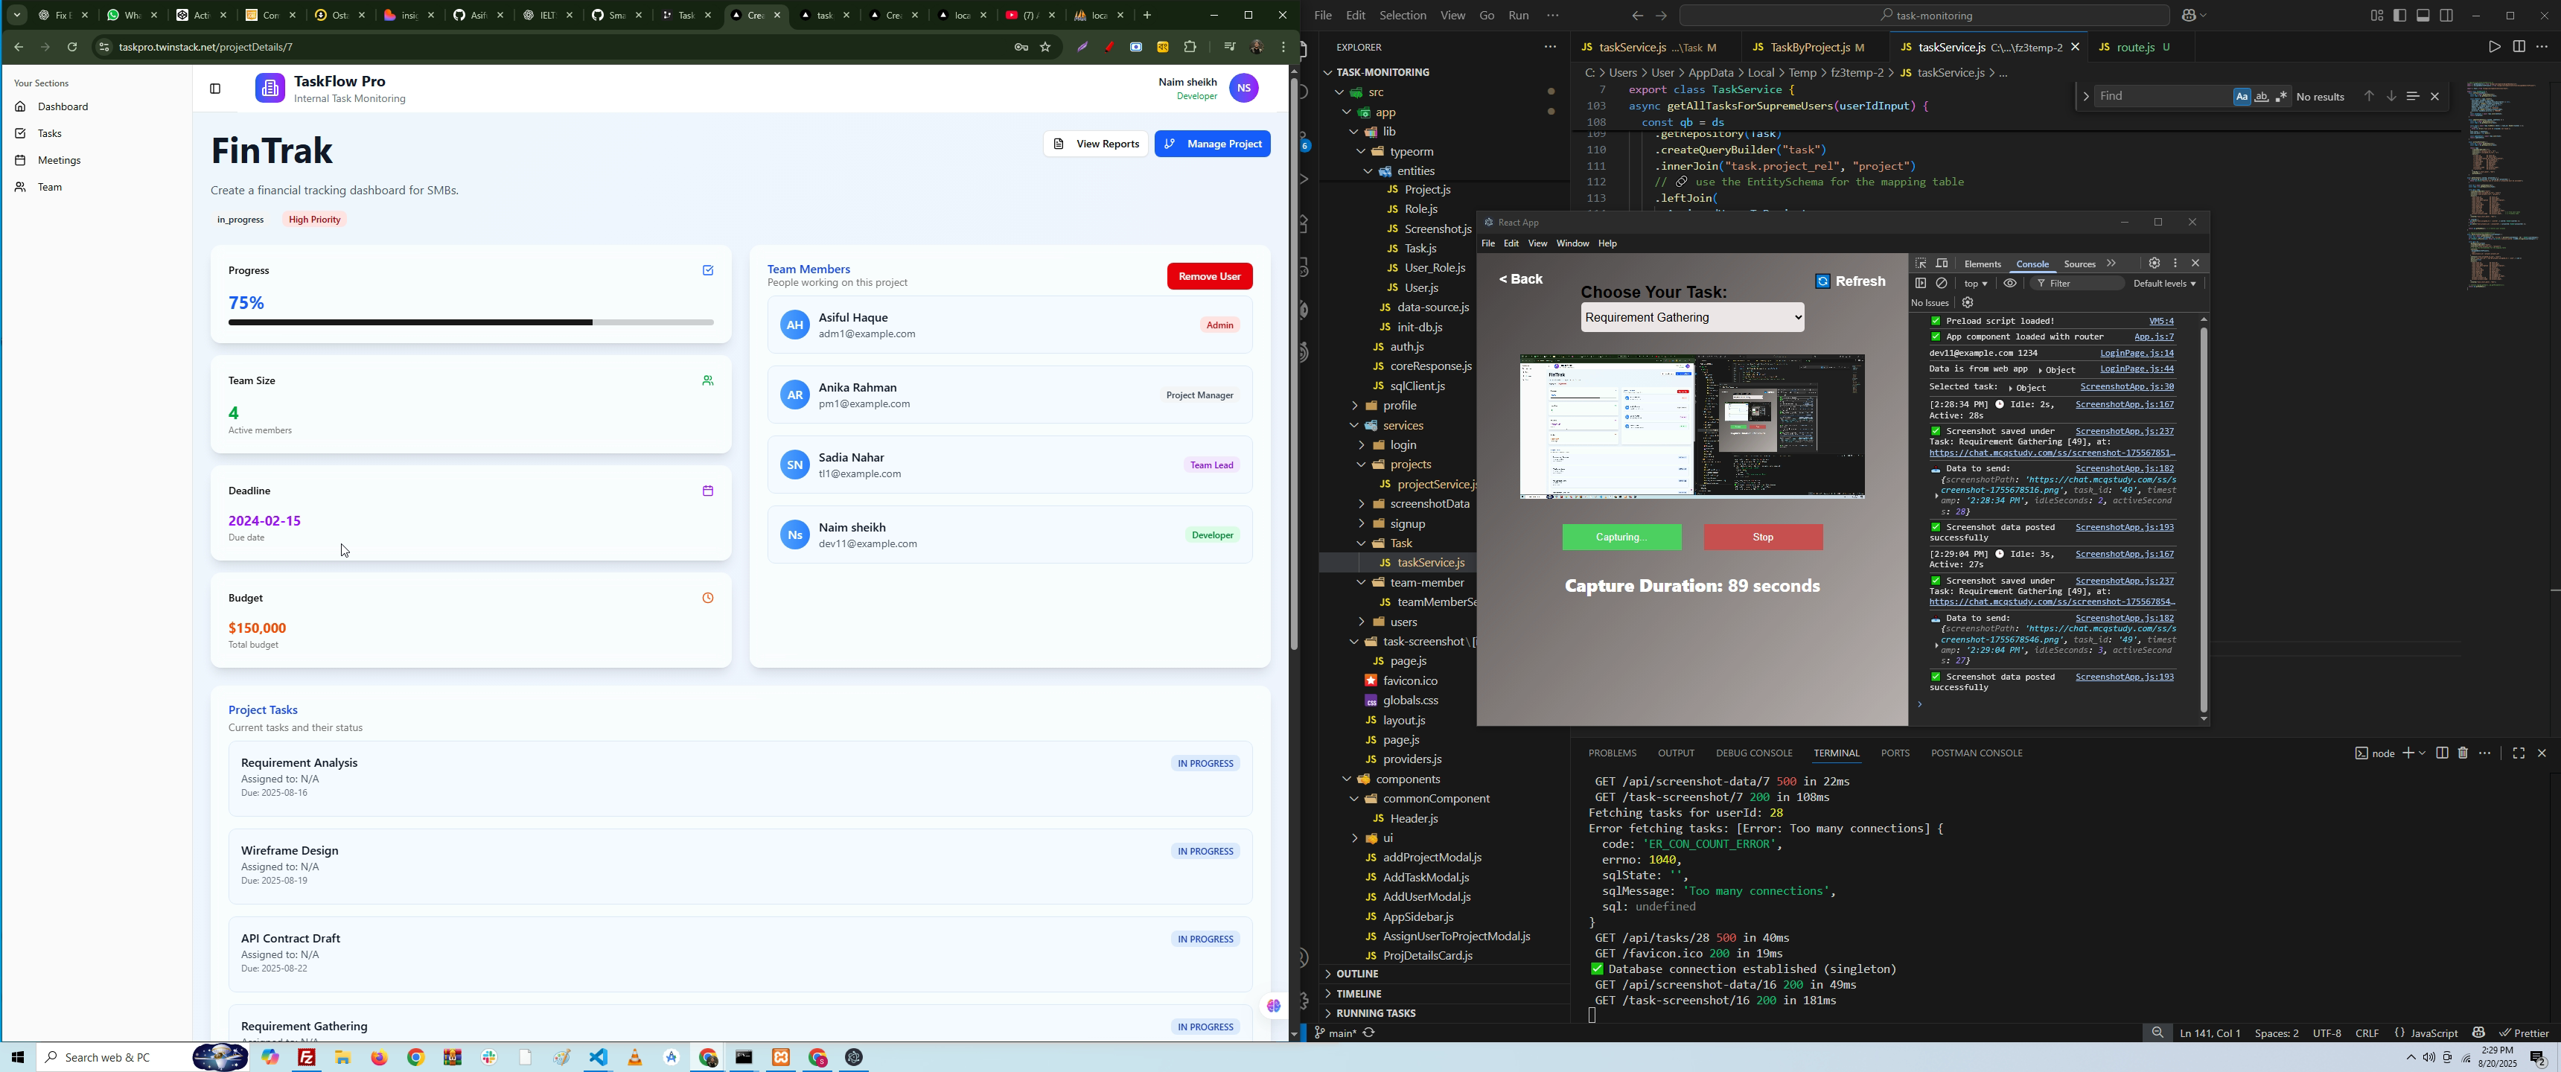Click the captured screenshot preview thumbnail
Image resolution: width=2561 pixels, height=1072 pixels.
coord(1691,427)
